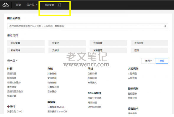Click the 语音技术 category heading
Viewport: 174px width, 117px height.
[133, 108]
